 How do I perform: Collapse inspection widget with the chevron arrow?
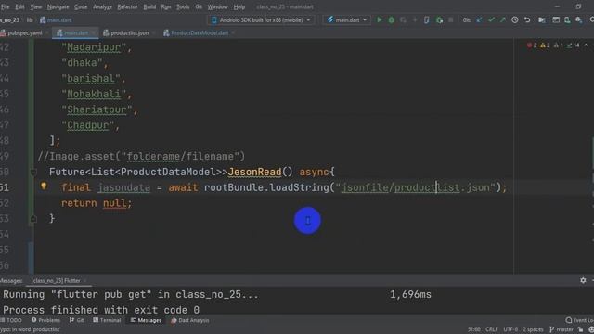(x=586, y=45)
